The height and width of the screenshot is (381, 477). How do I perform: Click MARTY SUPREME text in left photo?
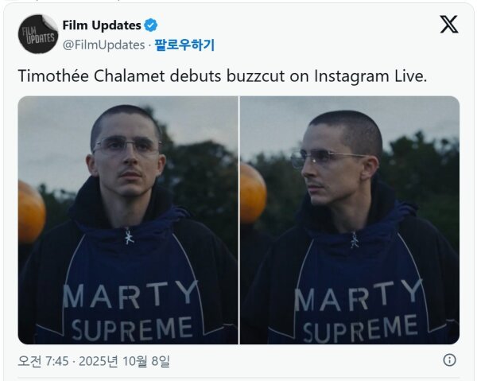click(130, 310)
